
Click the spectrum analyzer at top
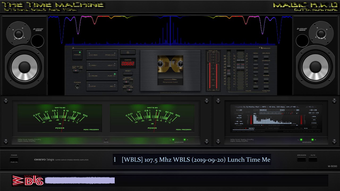170,30
